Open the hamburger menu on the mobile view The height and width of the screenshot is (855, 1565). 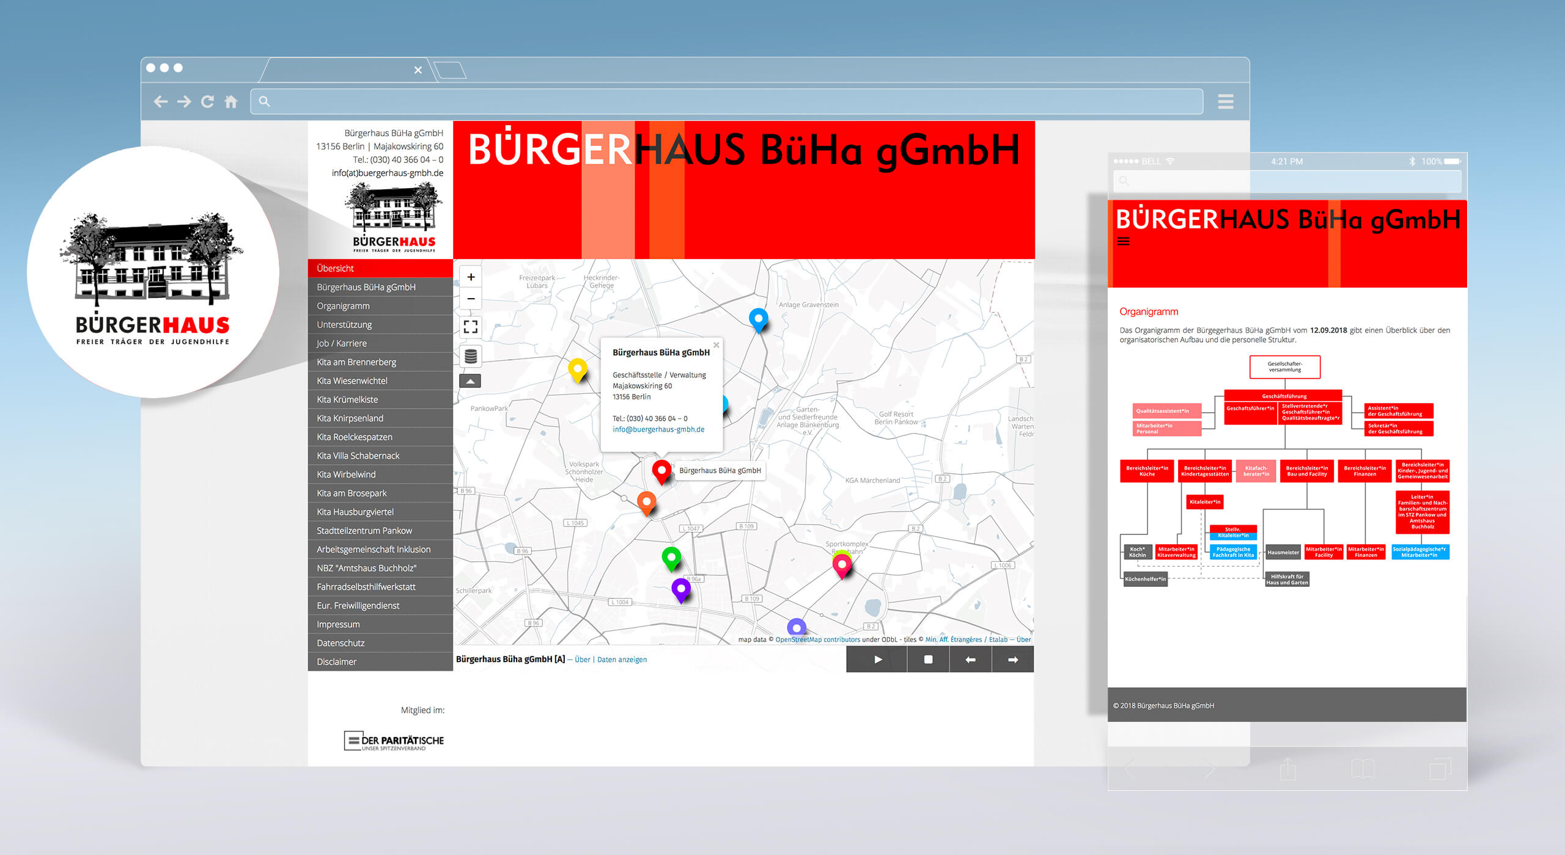1124,241
